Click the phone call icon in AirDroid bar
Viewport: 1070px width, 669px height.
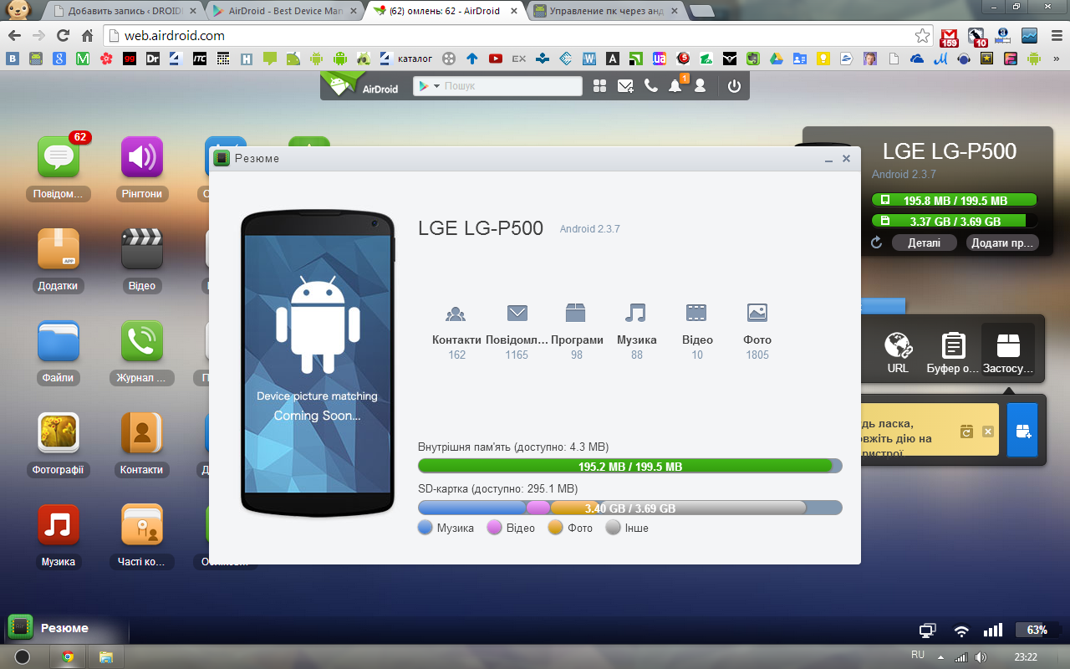tap(650, 86)
